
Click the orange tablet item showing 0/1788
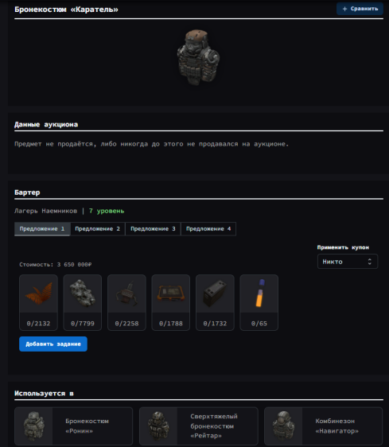[x=170, y=302]
